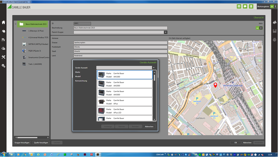Select the METBUS (METSyS Busbar) item

coord(35,44)
